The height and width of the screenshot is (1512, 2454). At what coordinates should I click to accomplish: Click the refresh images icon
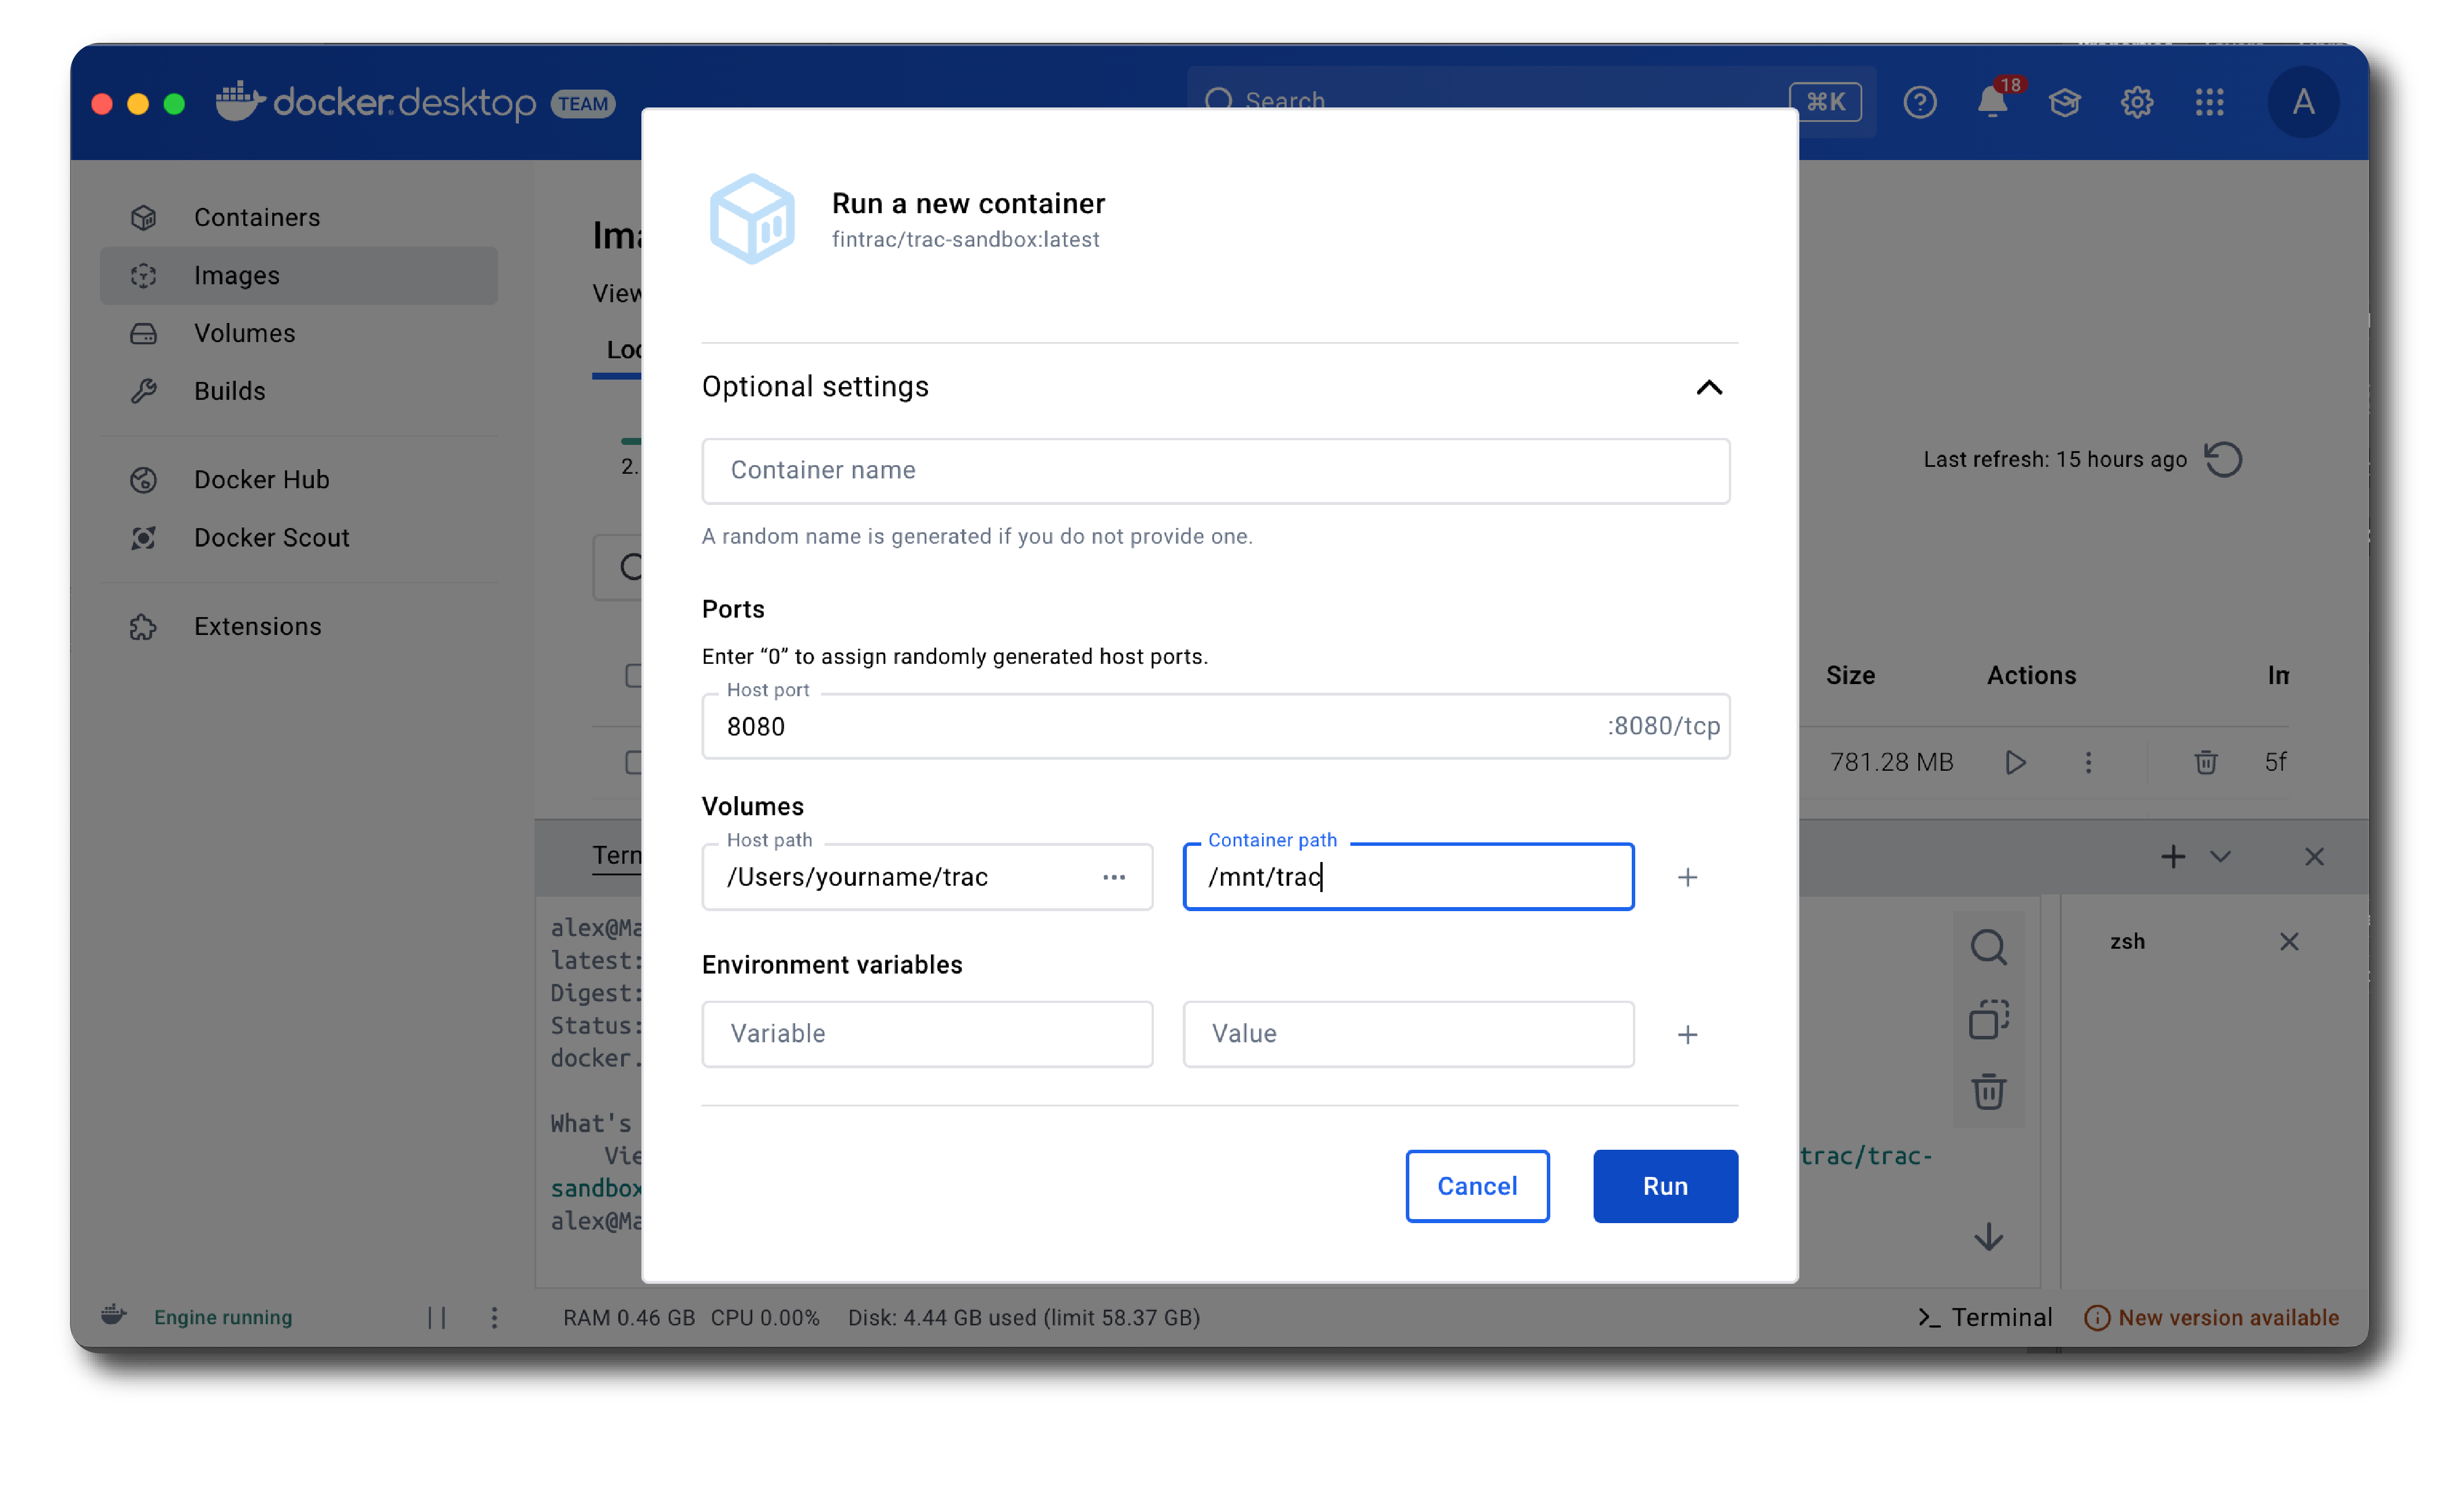pos(2223,460)
